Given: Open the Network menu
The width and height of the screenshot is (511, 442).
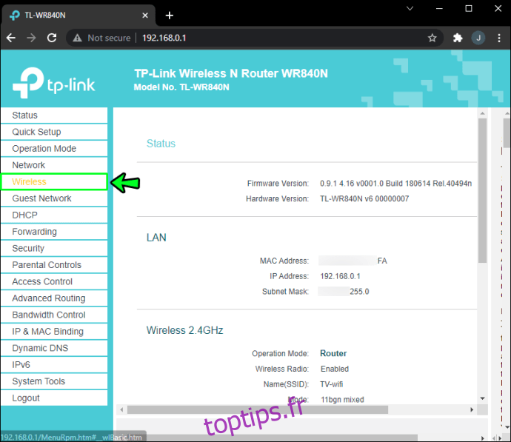Looking at the screenshot, I should coord(54,165).
